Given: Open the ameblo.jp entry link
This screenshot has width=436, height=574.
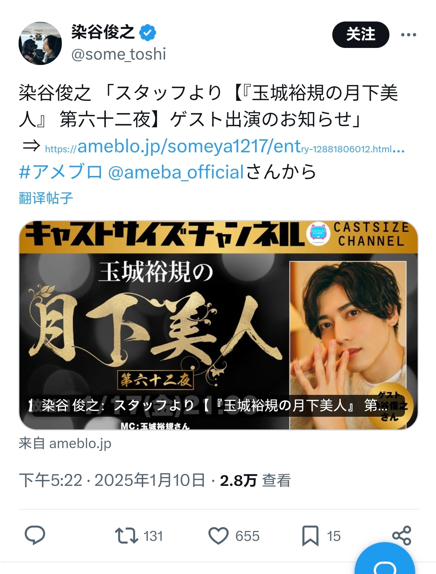Looking at the screenshot, I should pos(225,147).
